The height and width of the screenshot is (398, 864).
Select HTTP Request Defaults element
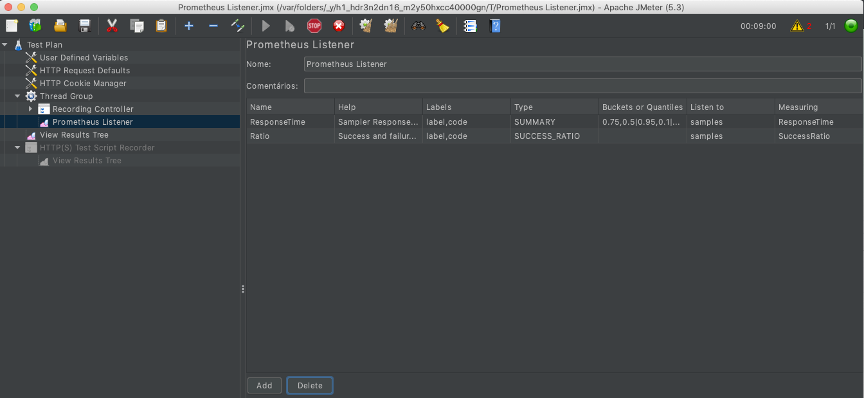85,71
